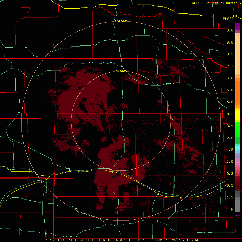Click the 100 NMI range ring label
The height and width of the screenshot is (242, 242).
(121, 21)
